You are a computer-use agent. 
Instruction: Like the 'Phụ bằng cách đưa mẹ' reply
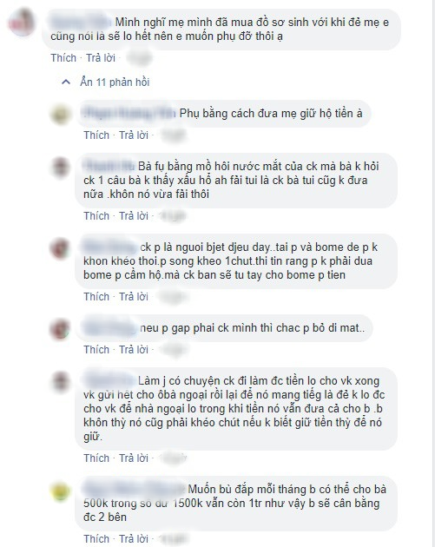click(96, 135)
